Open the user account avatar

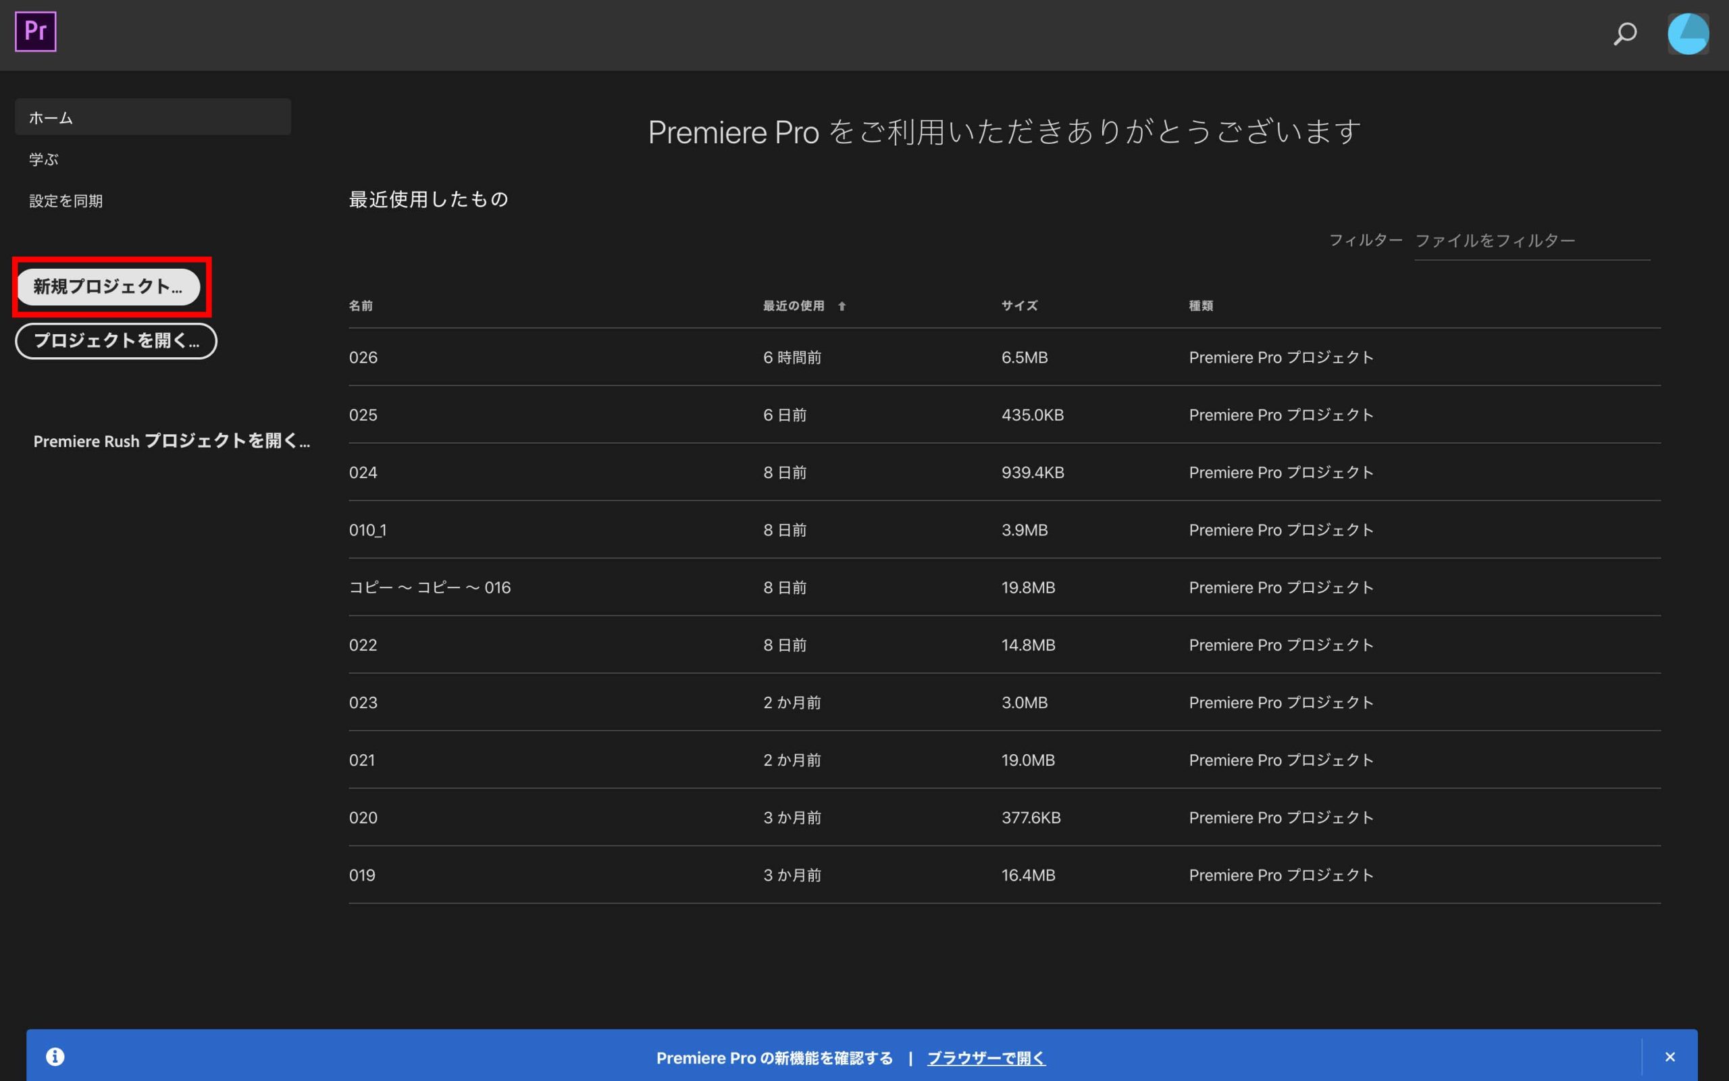coord(1688,34)
